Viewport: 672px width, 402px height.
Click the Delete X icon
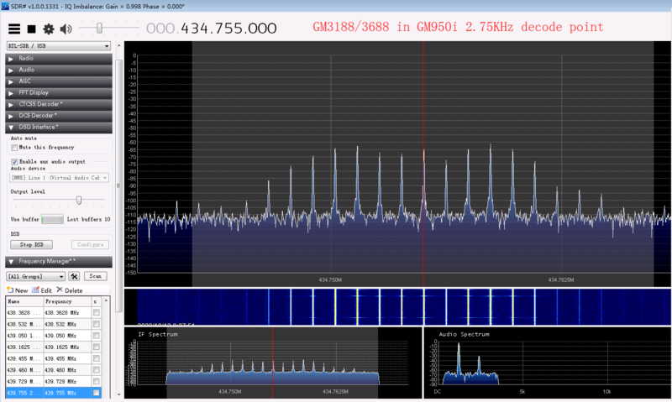pyautogui.click(x=60, y=290)
